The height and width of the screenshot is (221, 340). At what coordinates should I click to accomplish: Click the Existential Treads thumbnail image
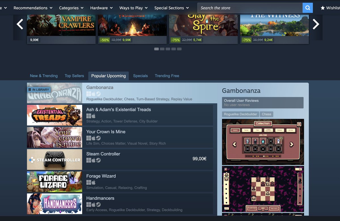(54, 115)
